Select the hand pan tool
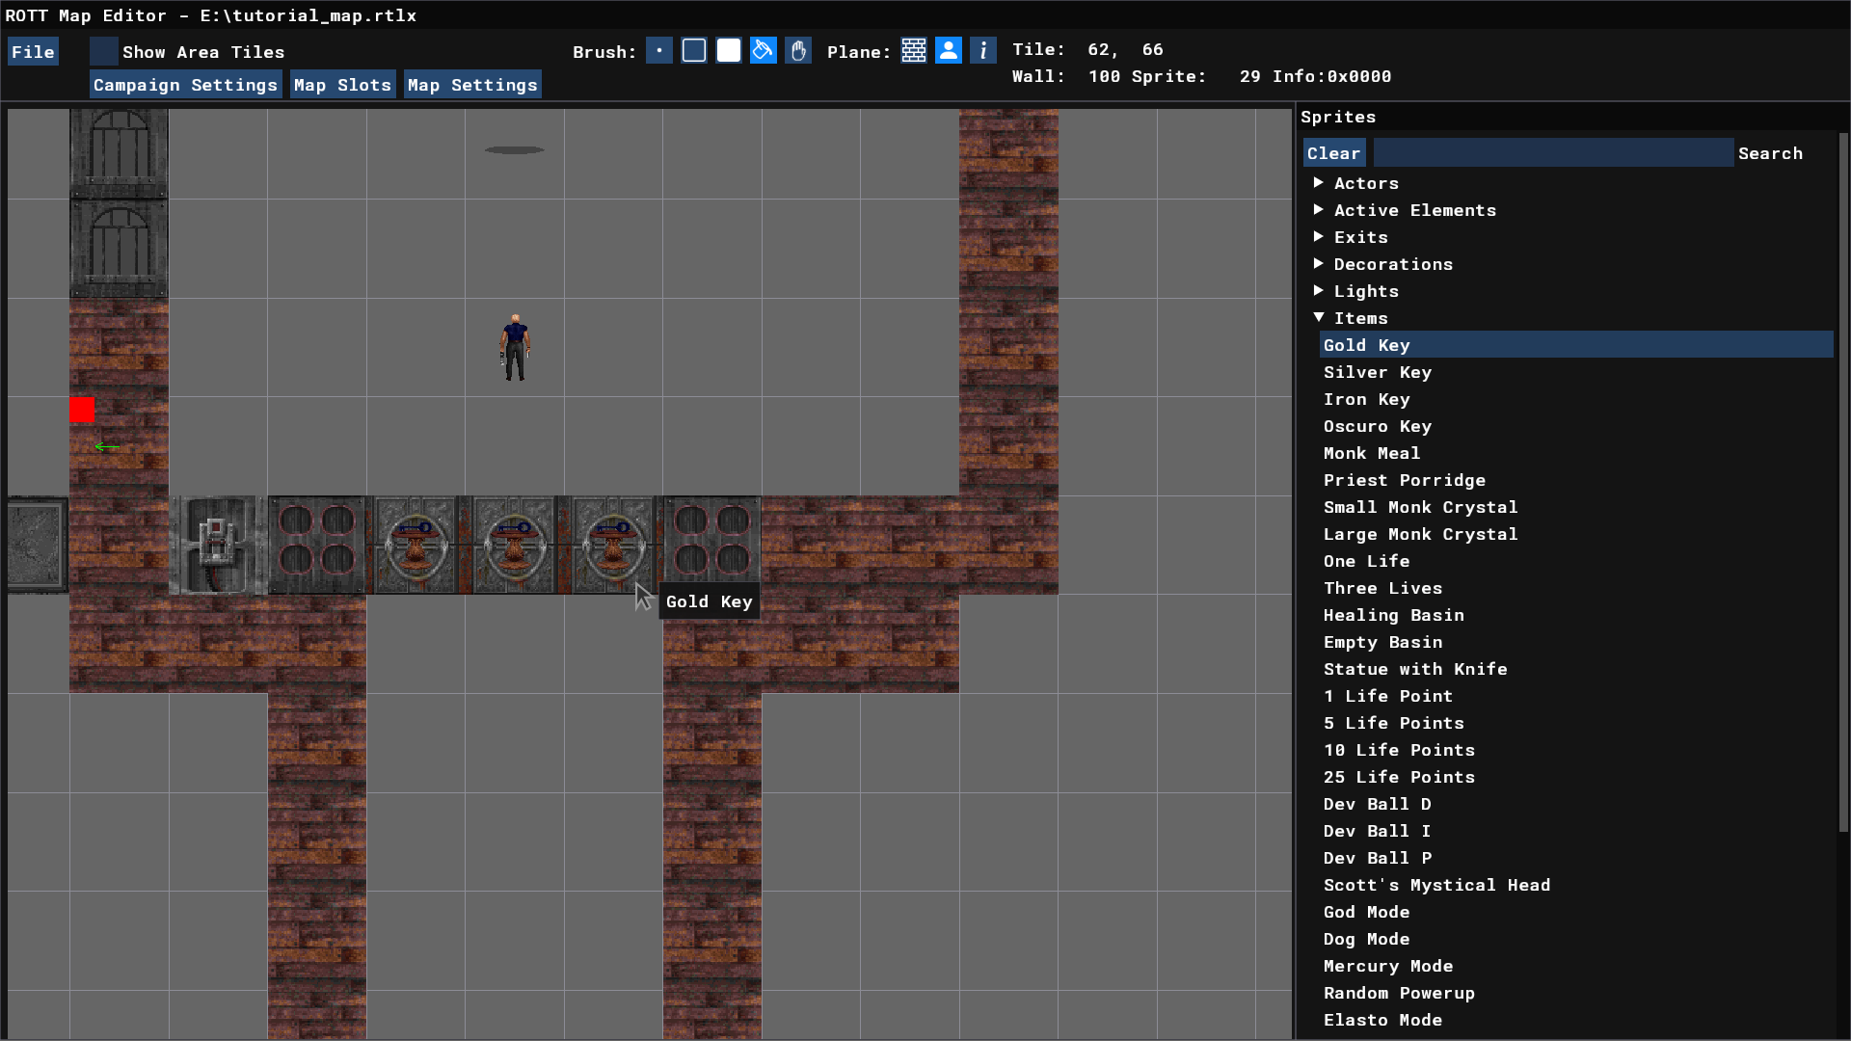The image size is (1851, 1041). coord(798,51)
